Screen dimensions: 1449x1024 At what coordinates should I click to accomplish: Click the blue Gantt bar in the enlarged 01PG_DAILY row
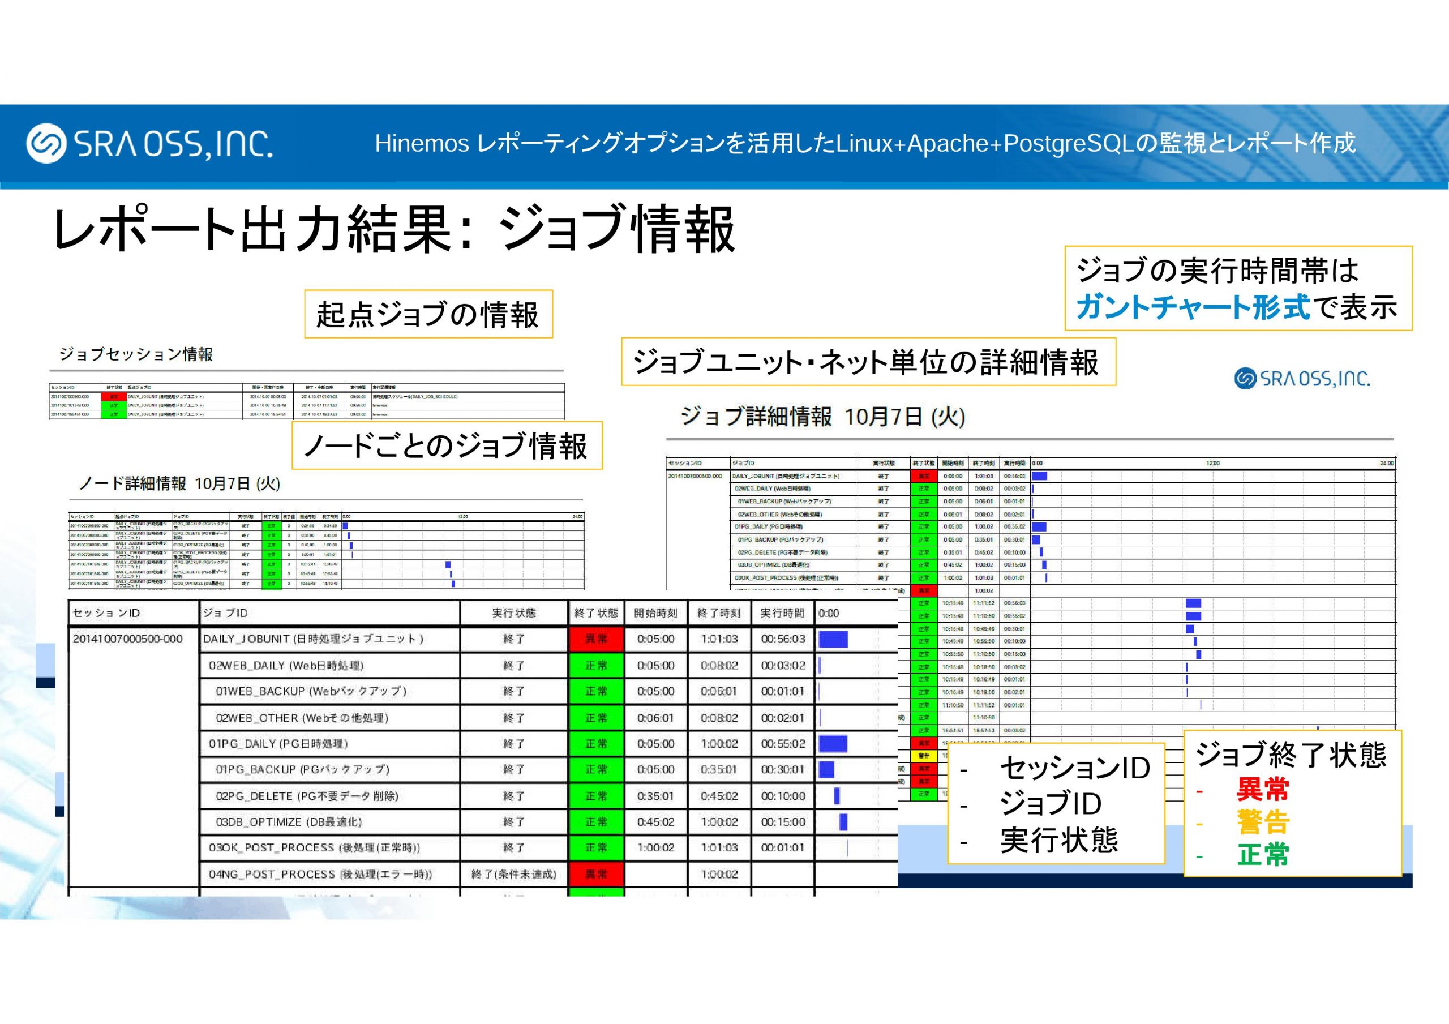pyautogui.click(x=833, y=744)
